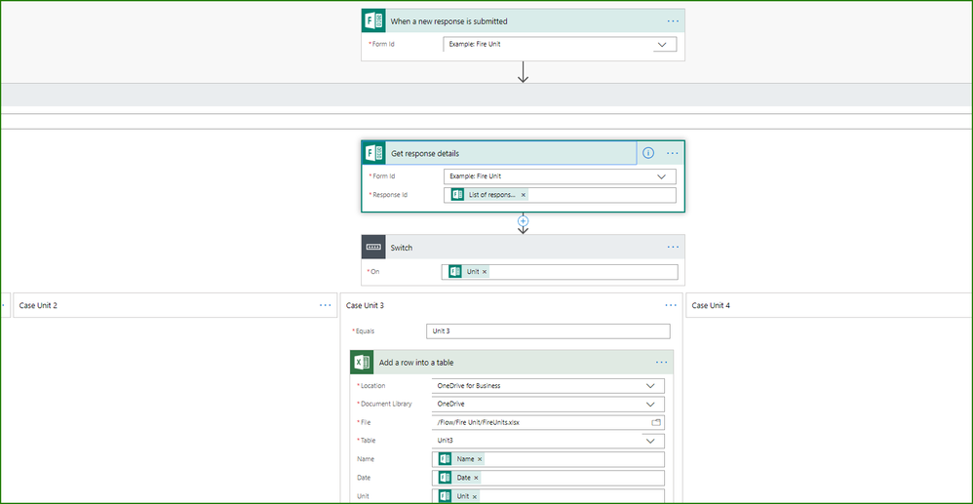The height and width of the screenshot is (504, 973).
Task: Click Excel icon on Add a row card
Action: coord(362,363)
